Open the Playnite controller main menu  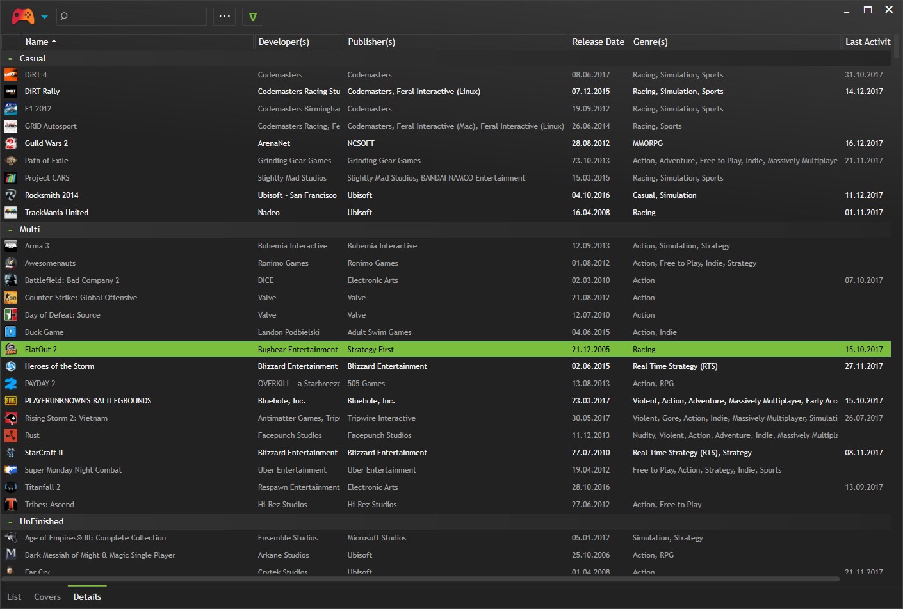[23, 16]
